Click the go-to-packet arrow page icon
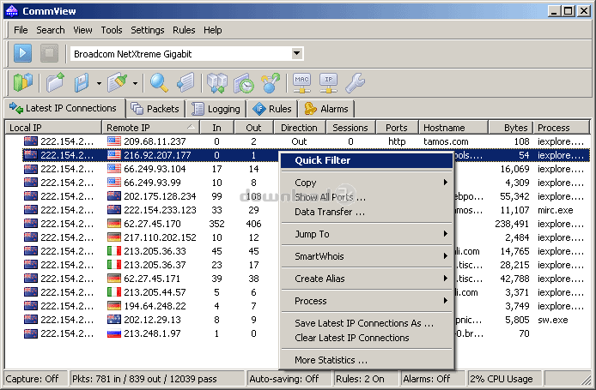 [x=185, y=82]
